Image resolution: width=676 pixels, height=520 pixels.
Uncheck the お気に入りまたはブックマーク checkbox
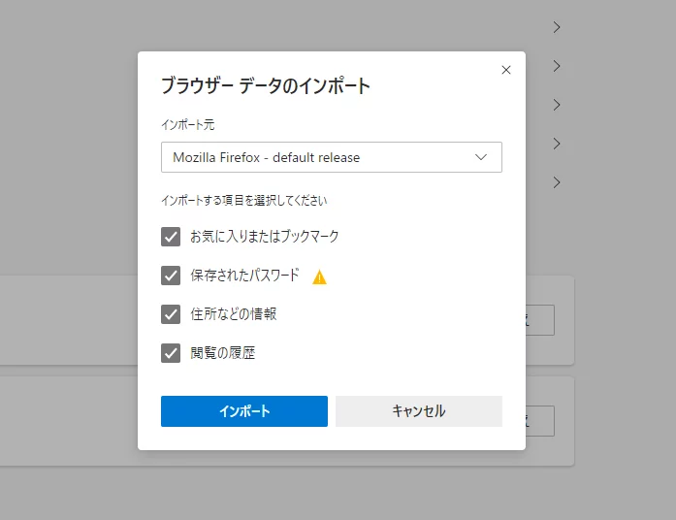click(x=172, y=236)
